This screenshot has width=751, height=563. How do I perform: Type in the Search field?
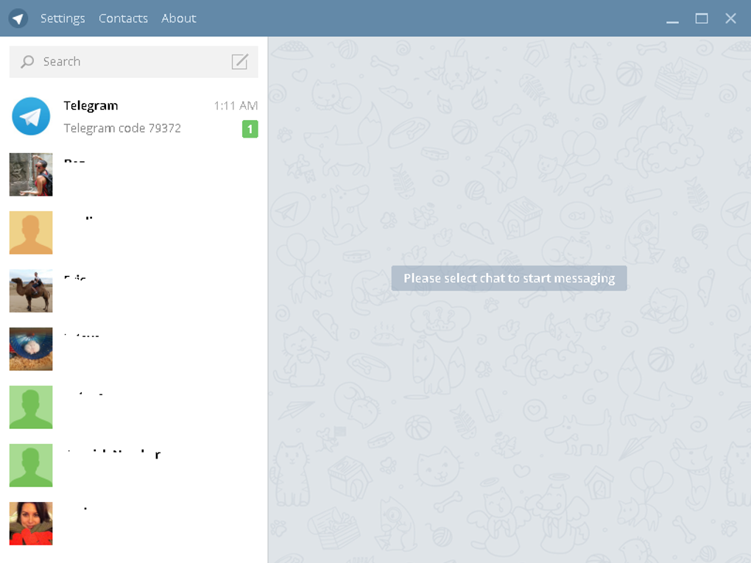125,62
